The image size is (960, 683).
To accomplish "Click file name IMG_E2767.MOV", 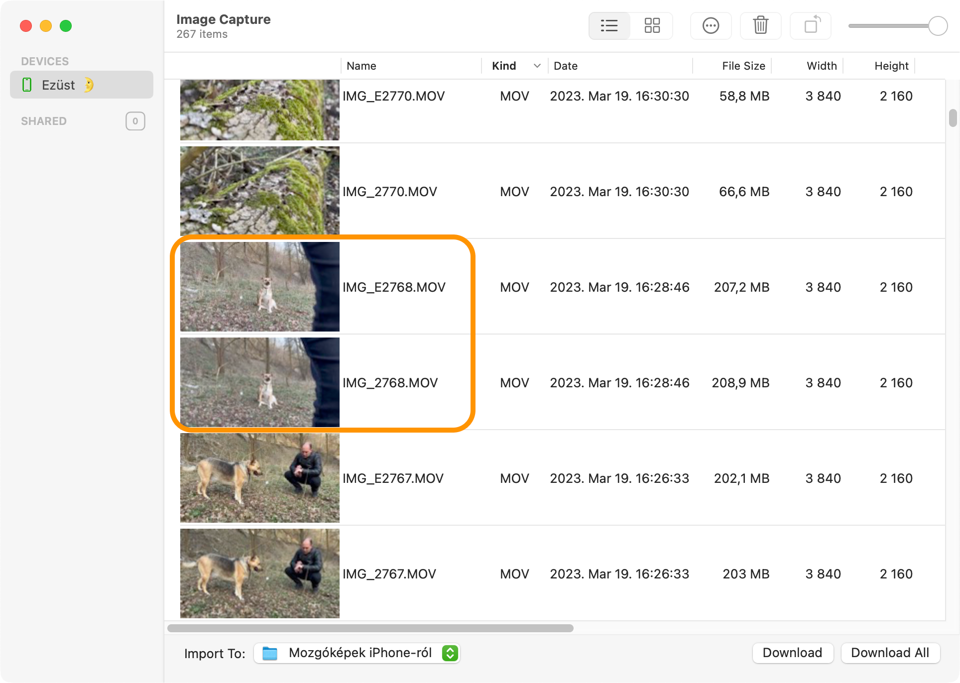I will click(x=393, y=478).
